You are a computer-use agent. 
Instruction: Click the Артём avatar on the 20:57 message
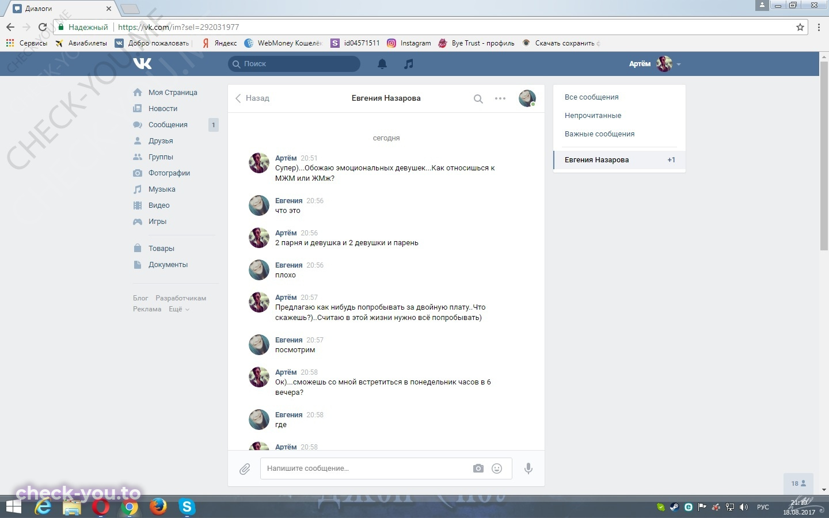point(259,302)
